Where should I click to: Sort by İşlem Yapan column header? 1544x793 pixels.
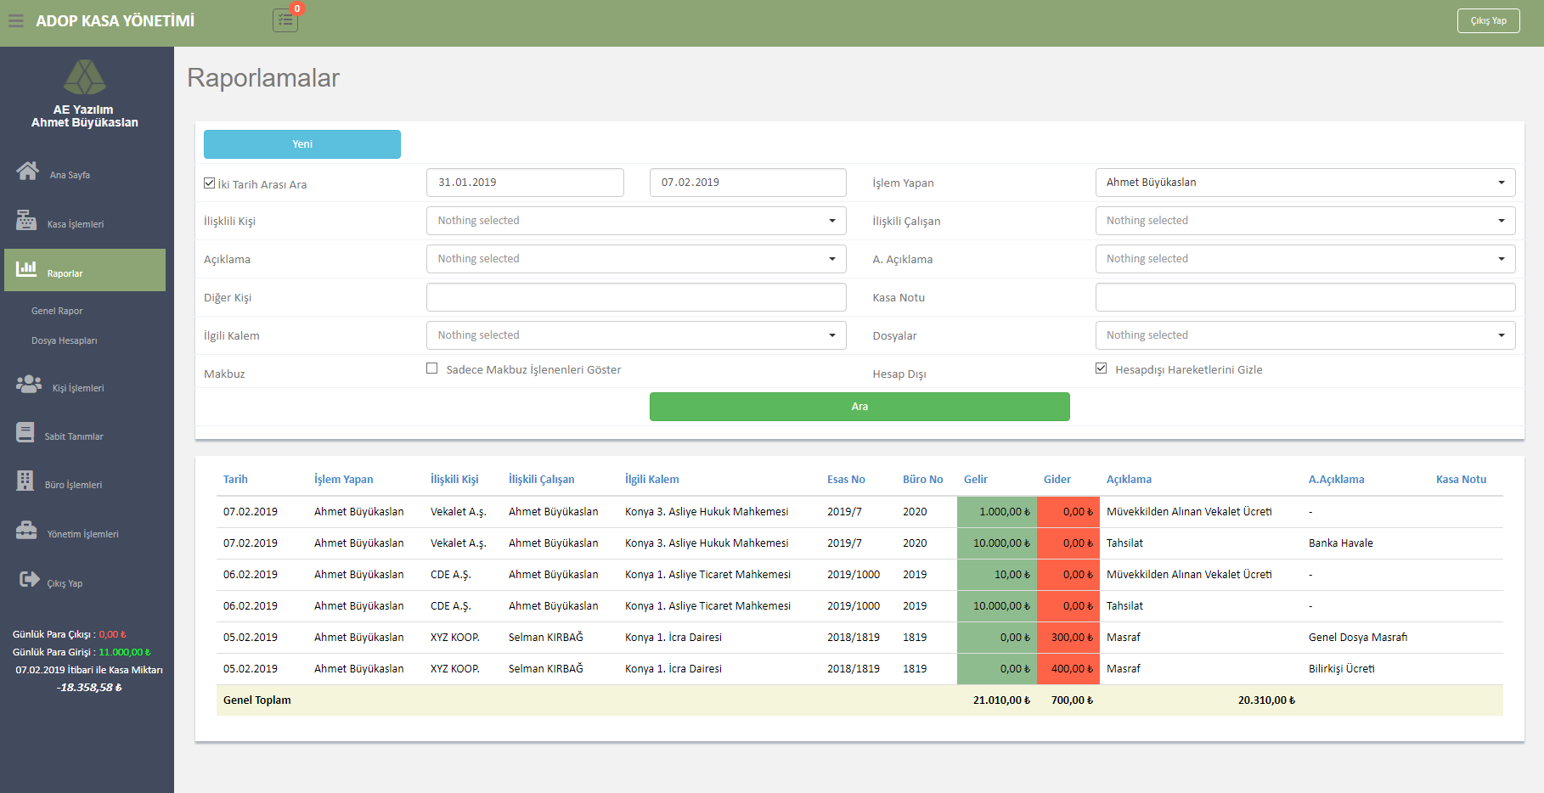(x=344, y=480)
